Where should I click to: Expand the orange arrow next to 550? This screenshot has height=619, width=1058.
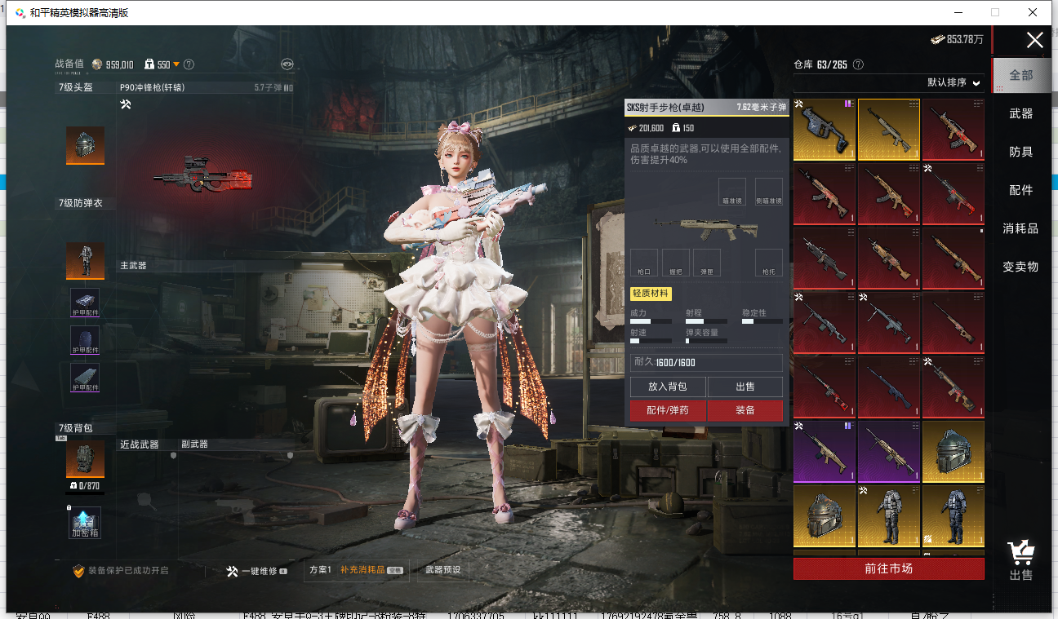(x=176, y=65)
